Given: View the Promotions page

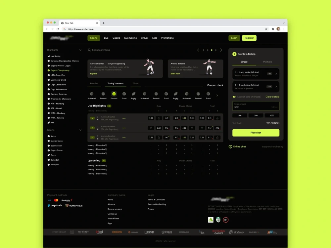Looking at the screenshot, I should point(167,38).
